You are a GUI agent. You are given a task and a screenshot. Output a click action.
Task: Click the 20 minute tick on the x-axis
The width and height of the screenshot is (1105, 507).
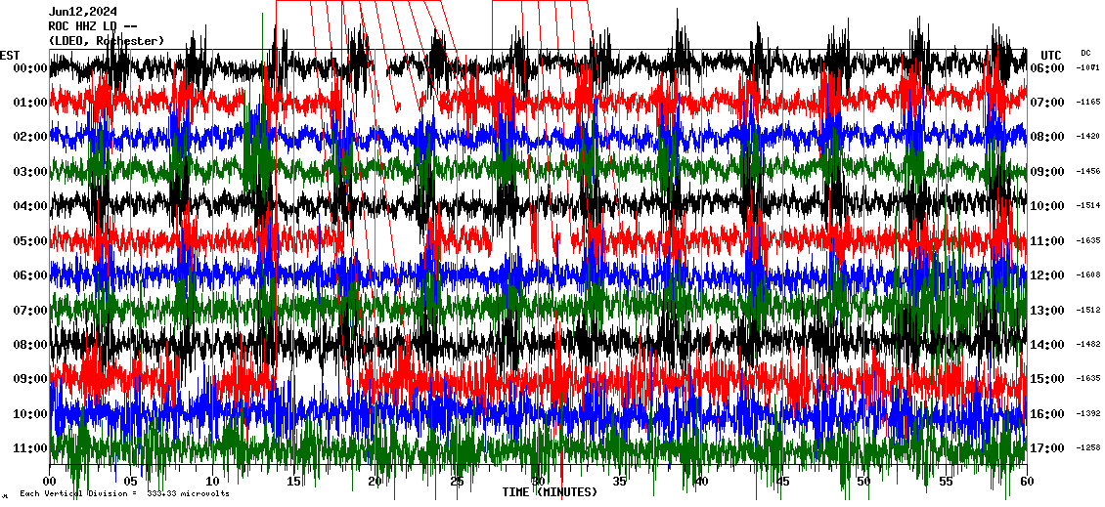coord(376,482)
